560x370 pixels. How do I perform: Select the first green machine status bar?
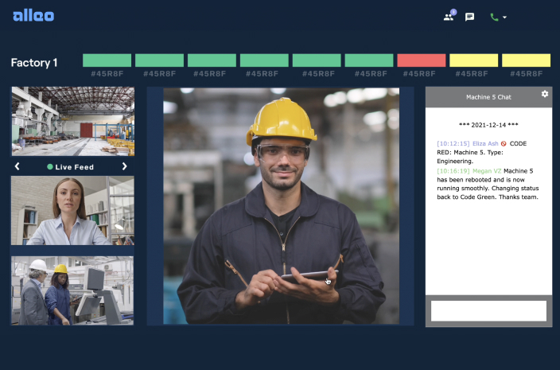point(107,60)
